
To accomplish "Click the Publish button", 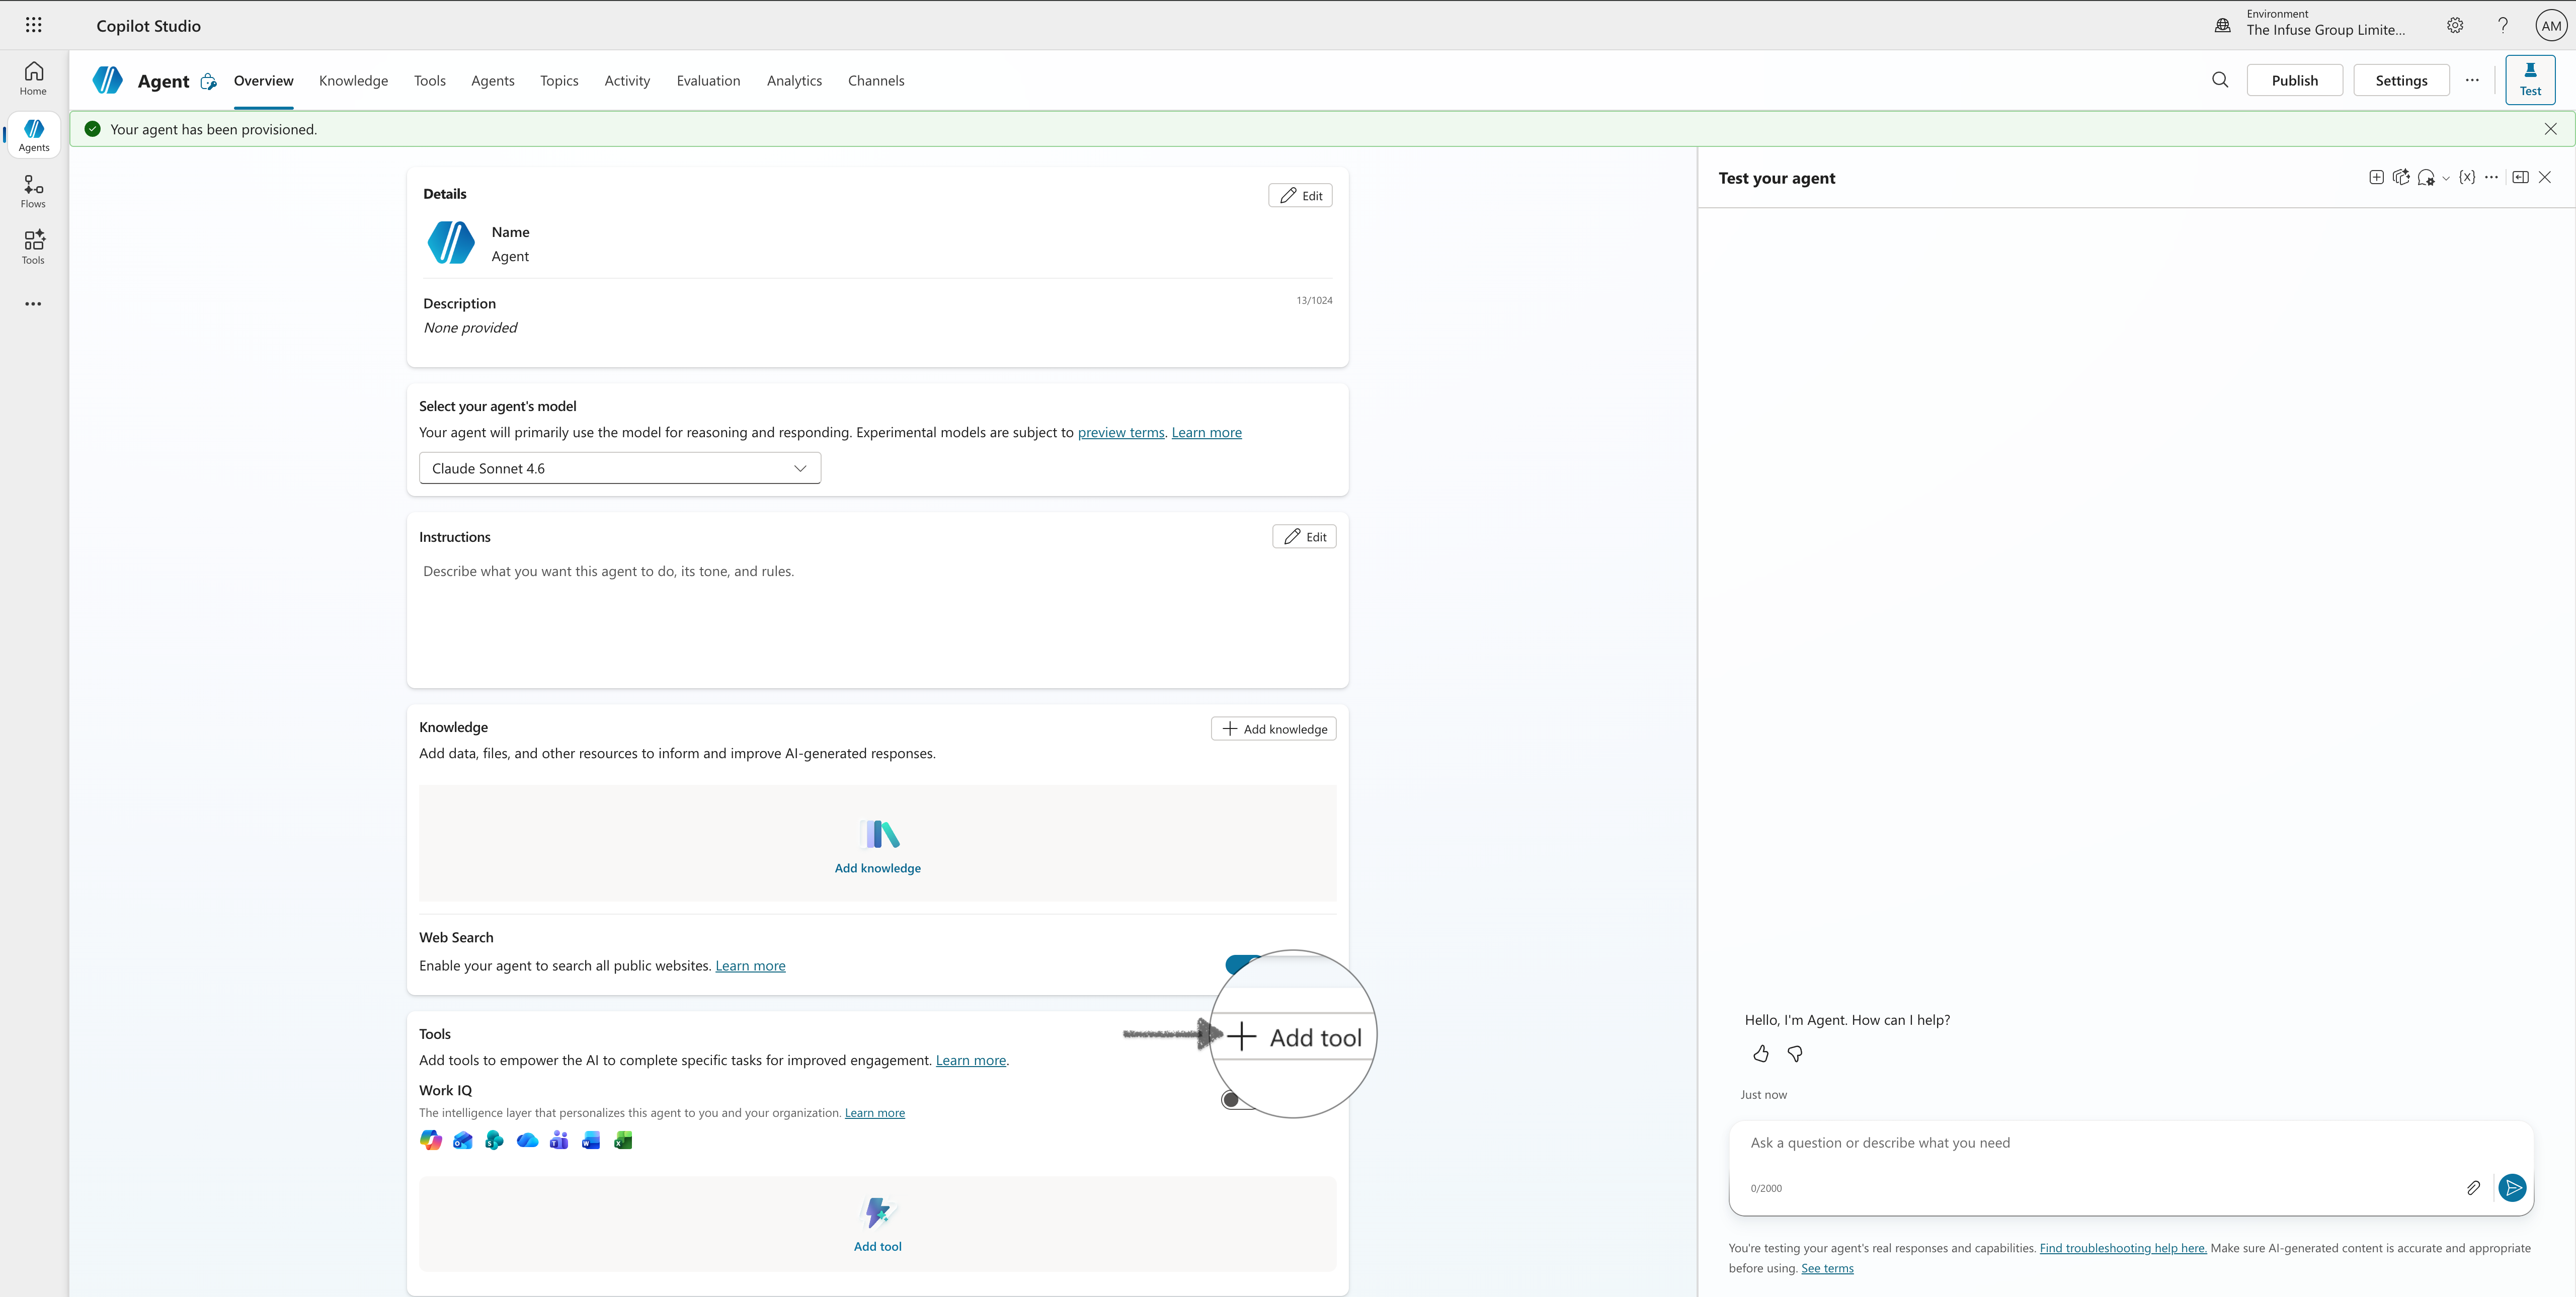I will tap(2294, 80).
